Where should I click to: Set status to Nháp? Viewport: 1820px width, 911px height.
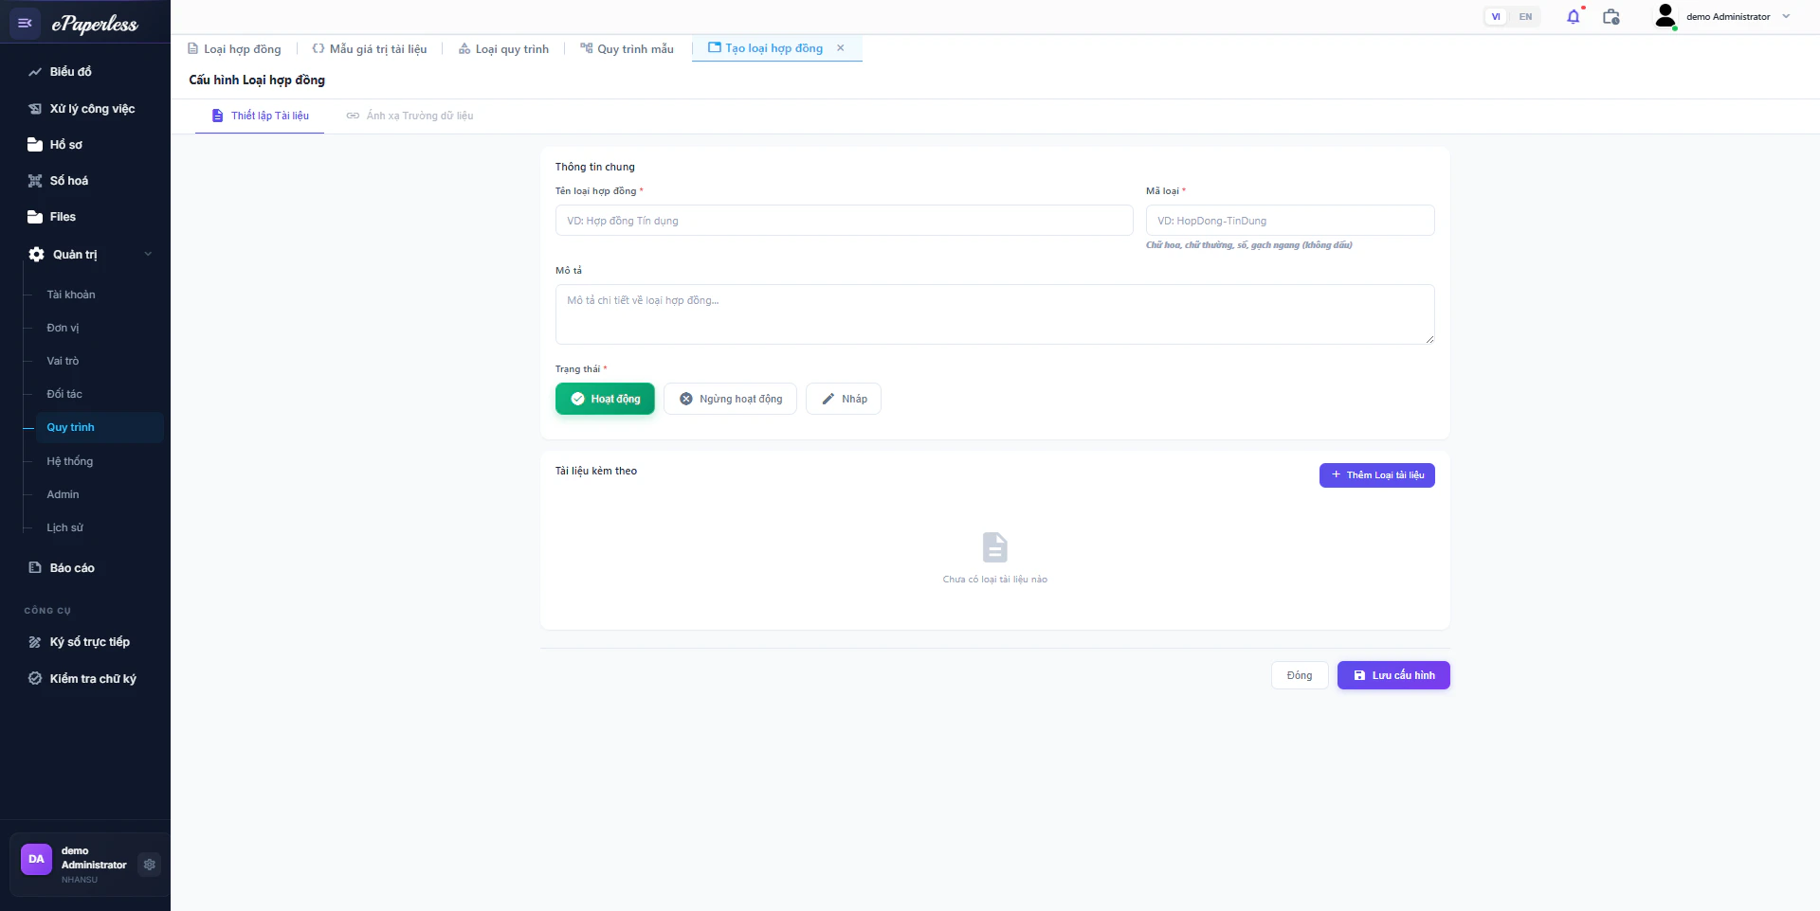click(x=844, y=399)
